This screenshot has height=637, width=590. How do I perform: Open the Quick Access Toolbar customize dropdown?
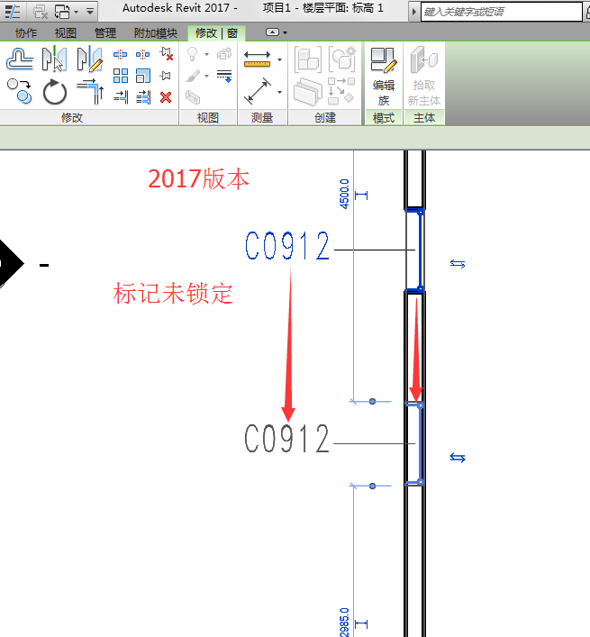coord(90,12)
